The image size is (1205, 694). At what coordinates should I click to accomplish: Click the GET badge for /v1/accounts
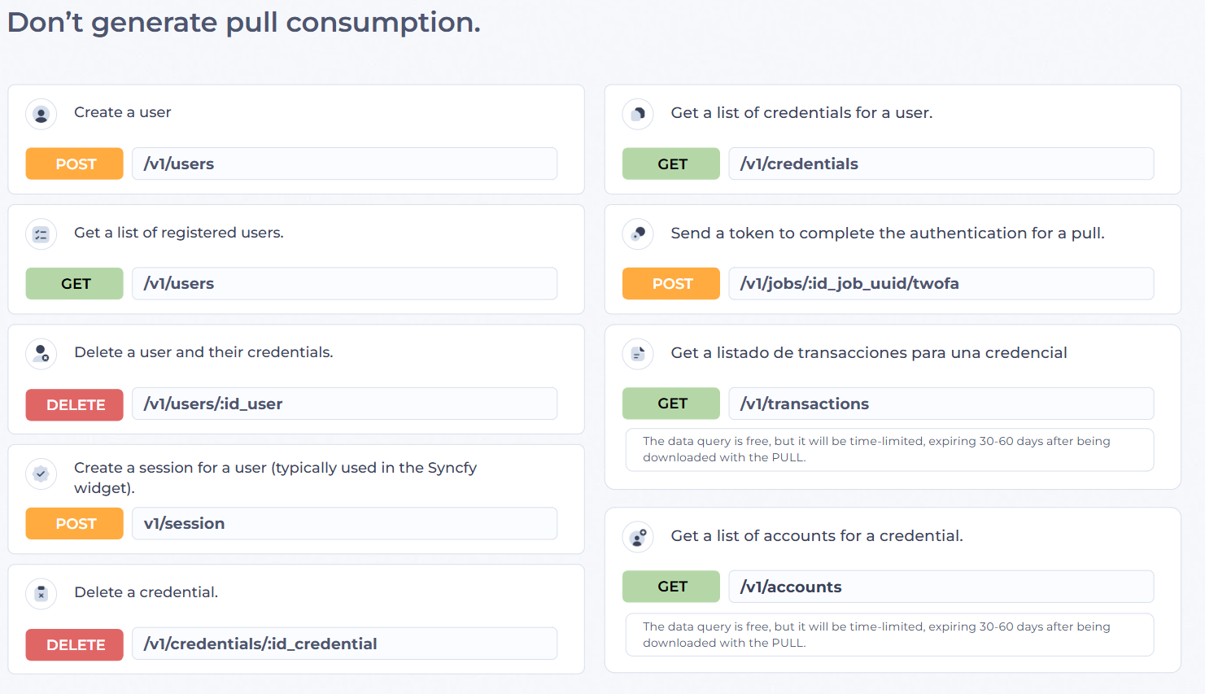click(x=671, y=587)
